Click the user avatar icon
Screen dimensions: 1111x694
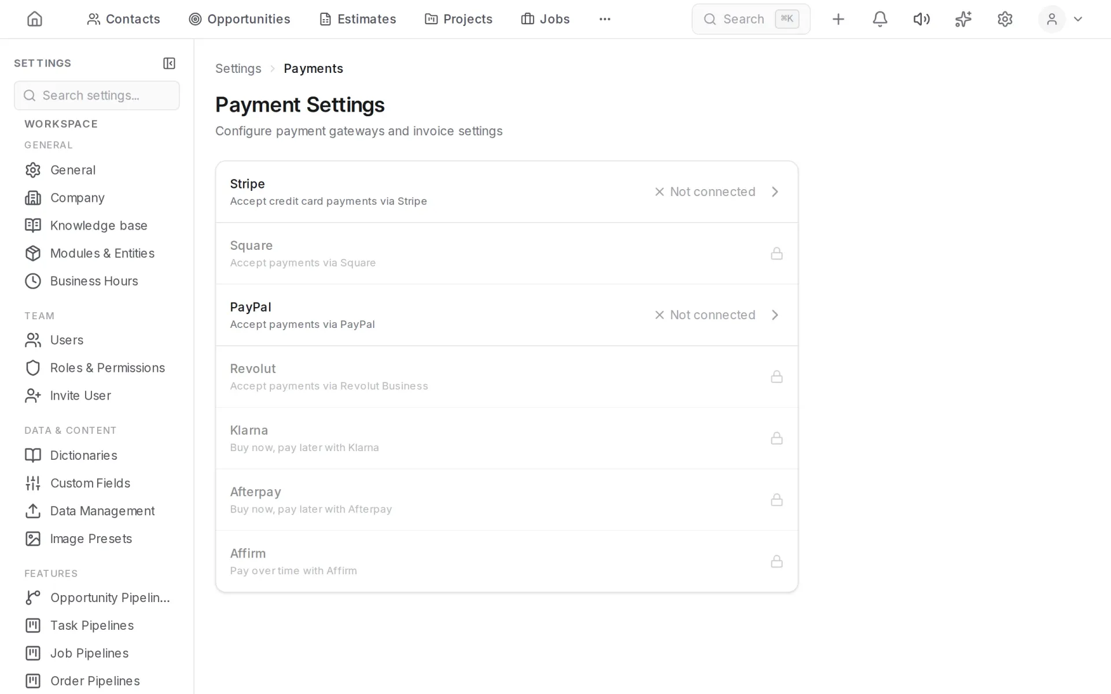[x=1051, y=19]
